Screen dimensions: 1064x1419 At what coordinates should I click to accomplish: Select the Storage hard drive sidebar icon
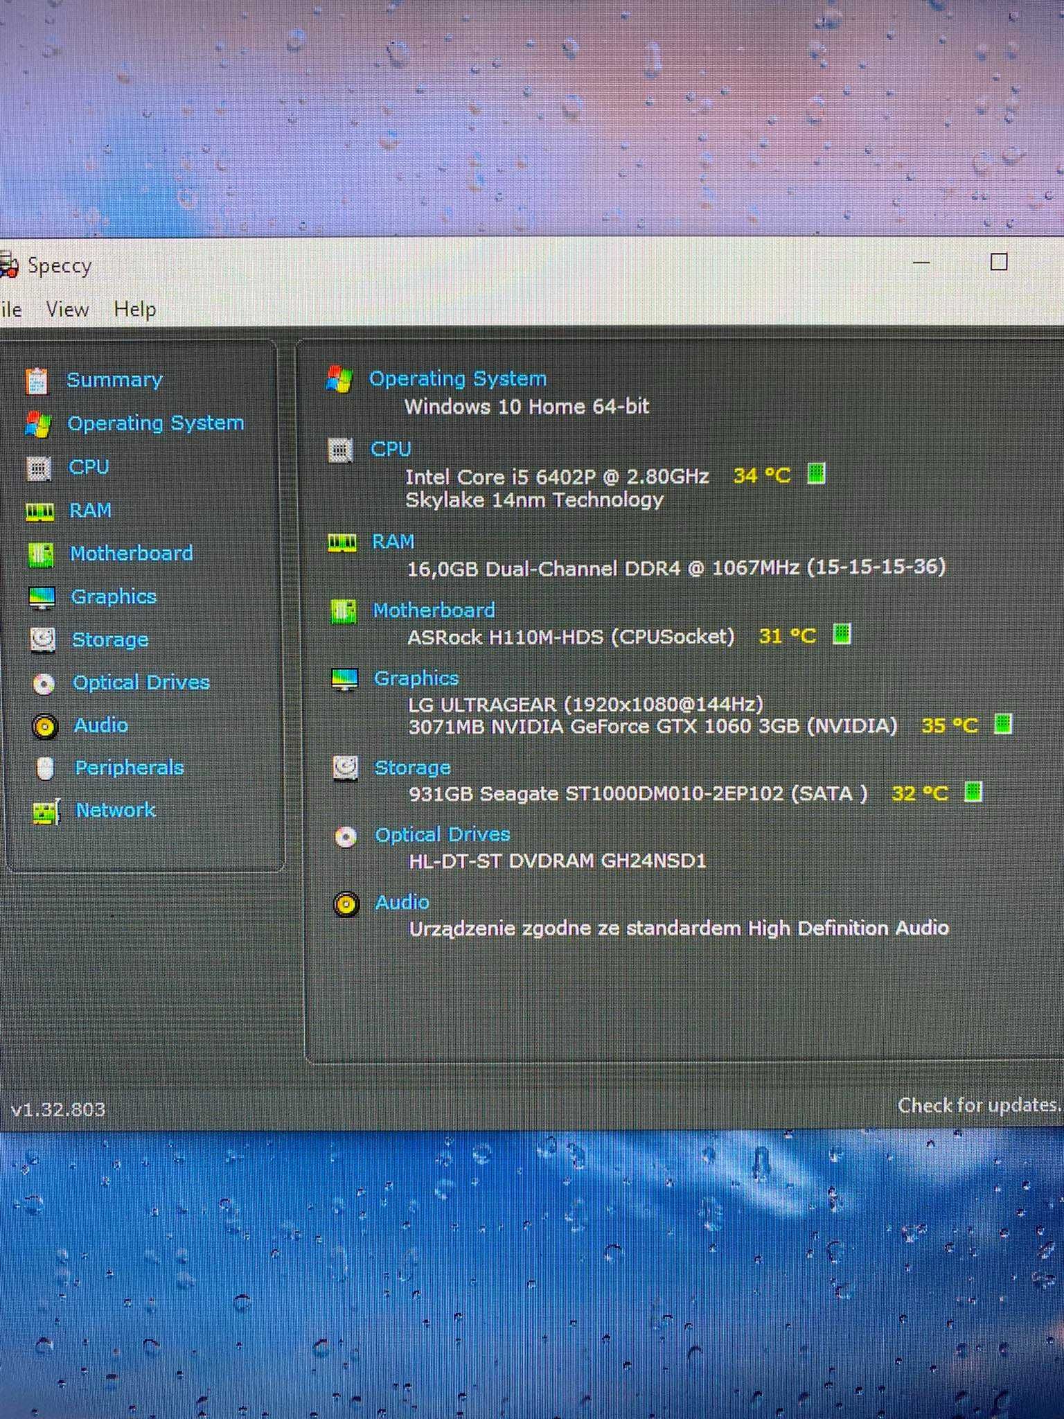43,640
